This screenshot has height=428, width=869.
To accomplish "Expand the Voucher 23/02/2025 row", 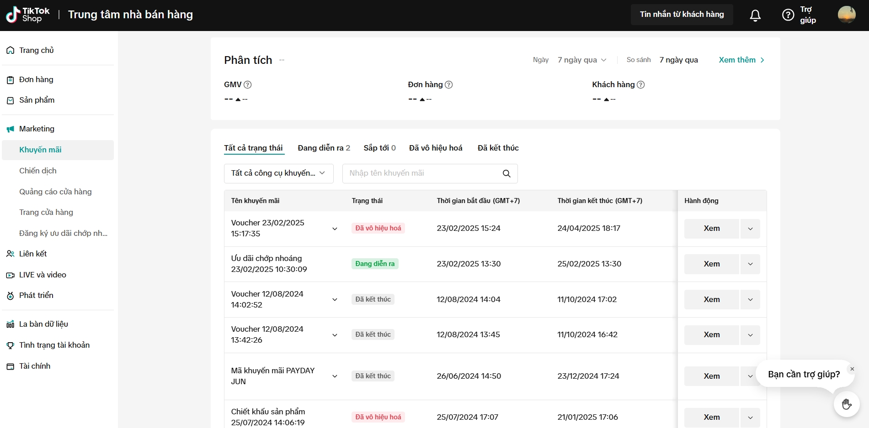I will click(x=335, y=229).
